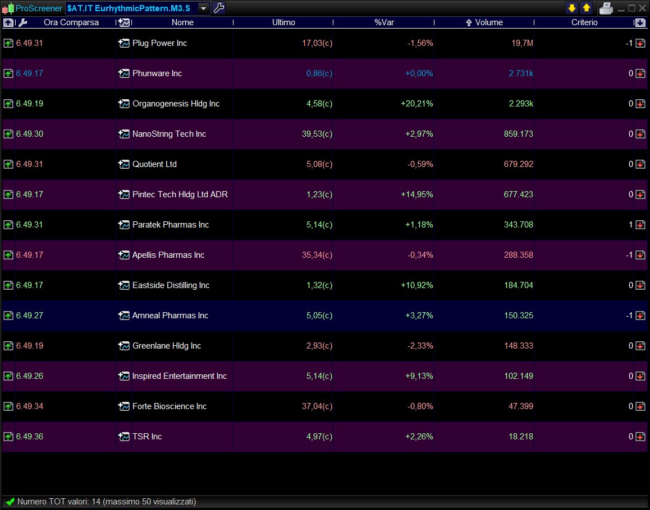The height and width of the screenshot is (510, 650).
Task: Select the Apellis Pharmas Inc name
Action: pyautogui.click(x=168, y=254)
